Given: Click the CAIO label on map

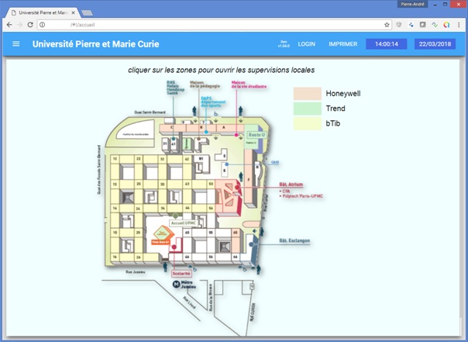Looking at the screenshot, I should point(275,163).
